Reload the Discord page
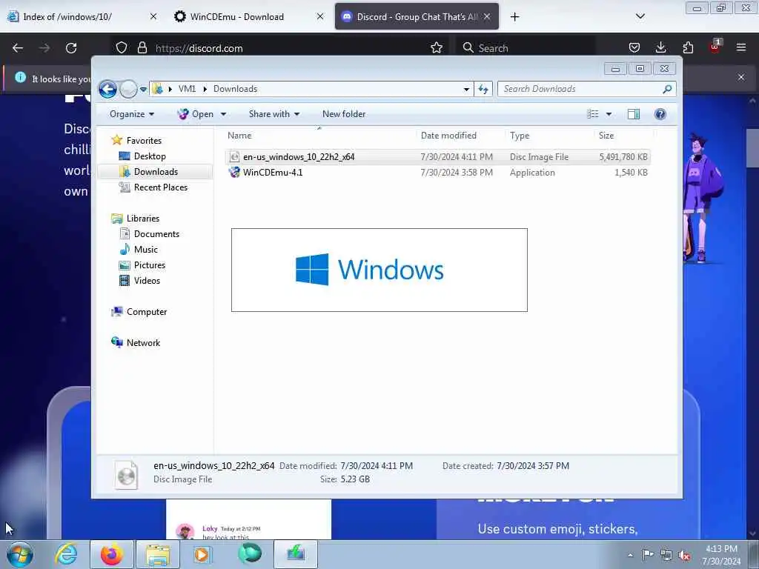The width and height of the screenshot is (759, 569). tap(71, 48)
